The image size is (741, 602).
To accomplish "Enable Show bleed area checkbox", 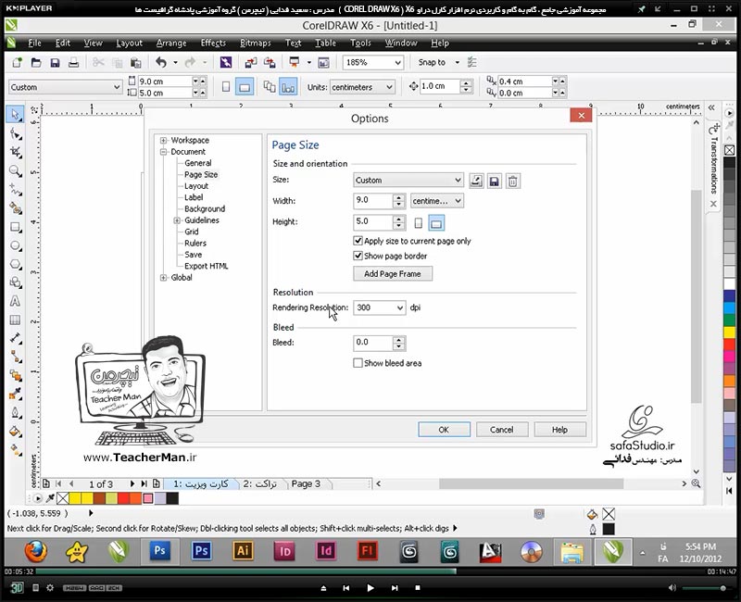I will coord(358,363).
